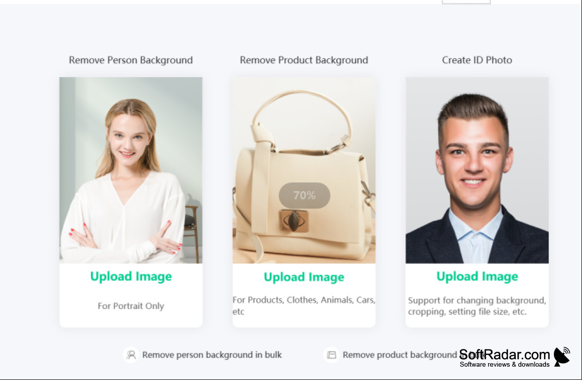The height and width of the screenshot is (380, 582).
Task: Click the Support for changing background description
Action: 477,306
